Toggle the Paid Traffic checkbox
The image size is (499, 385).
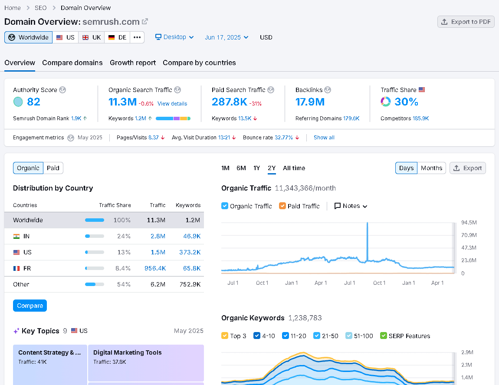point(282,206)
